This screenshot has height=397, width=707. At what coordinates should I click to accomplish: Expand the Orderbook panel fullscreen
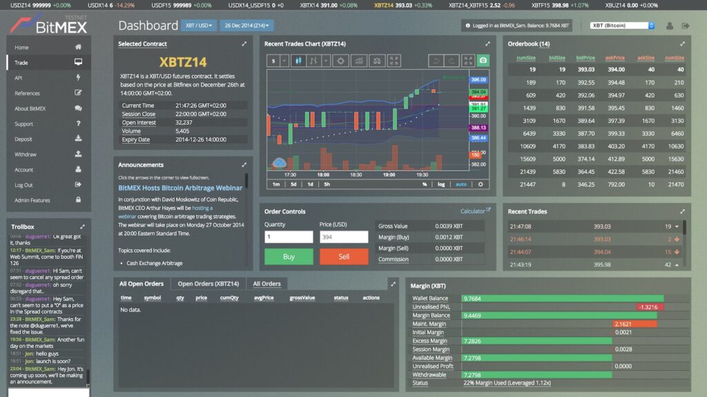(x=682, y=43)
